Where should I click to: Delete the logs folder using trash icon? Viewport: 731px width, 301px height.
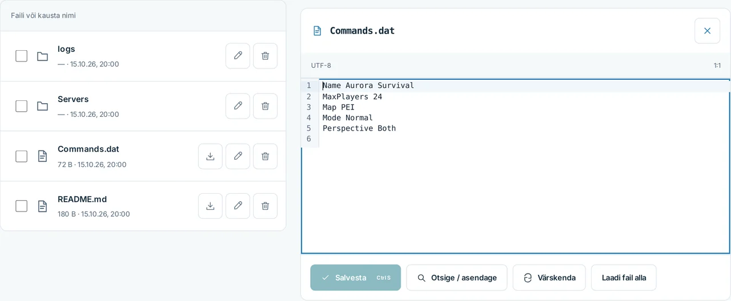click(265, 56)
